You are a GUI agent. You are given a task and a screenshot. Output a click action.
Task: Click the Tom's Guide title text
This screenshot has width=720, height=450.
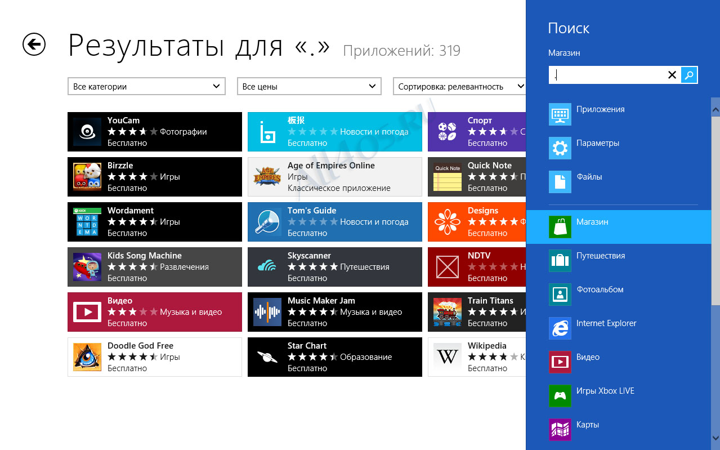pyautogui.click(x=312, y=211)
